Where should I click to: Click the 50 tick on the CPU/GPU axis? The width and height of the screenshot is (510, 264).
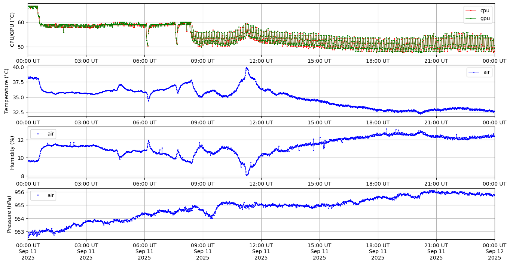click(21, 47)
